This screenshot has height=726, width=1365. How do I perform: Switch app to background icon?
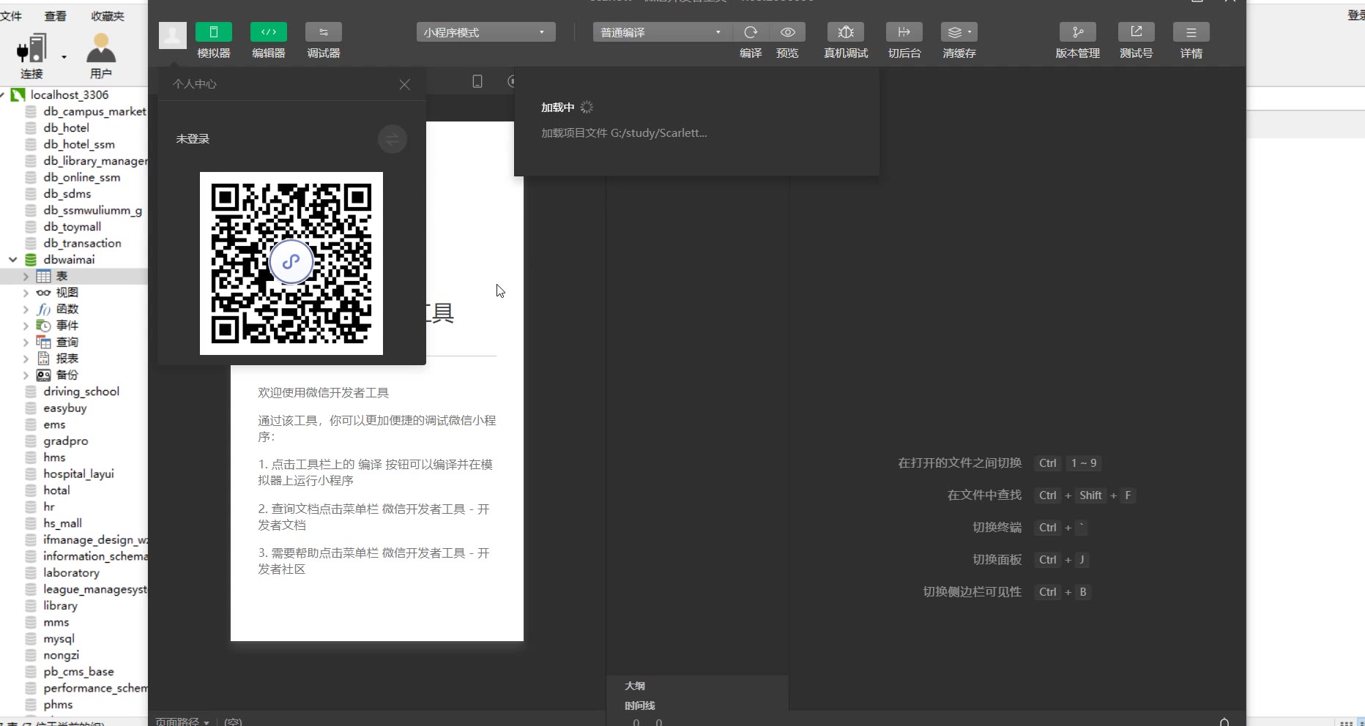click(x=904, y=32)
